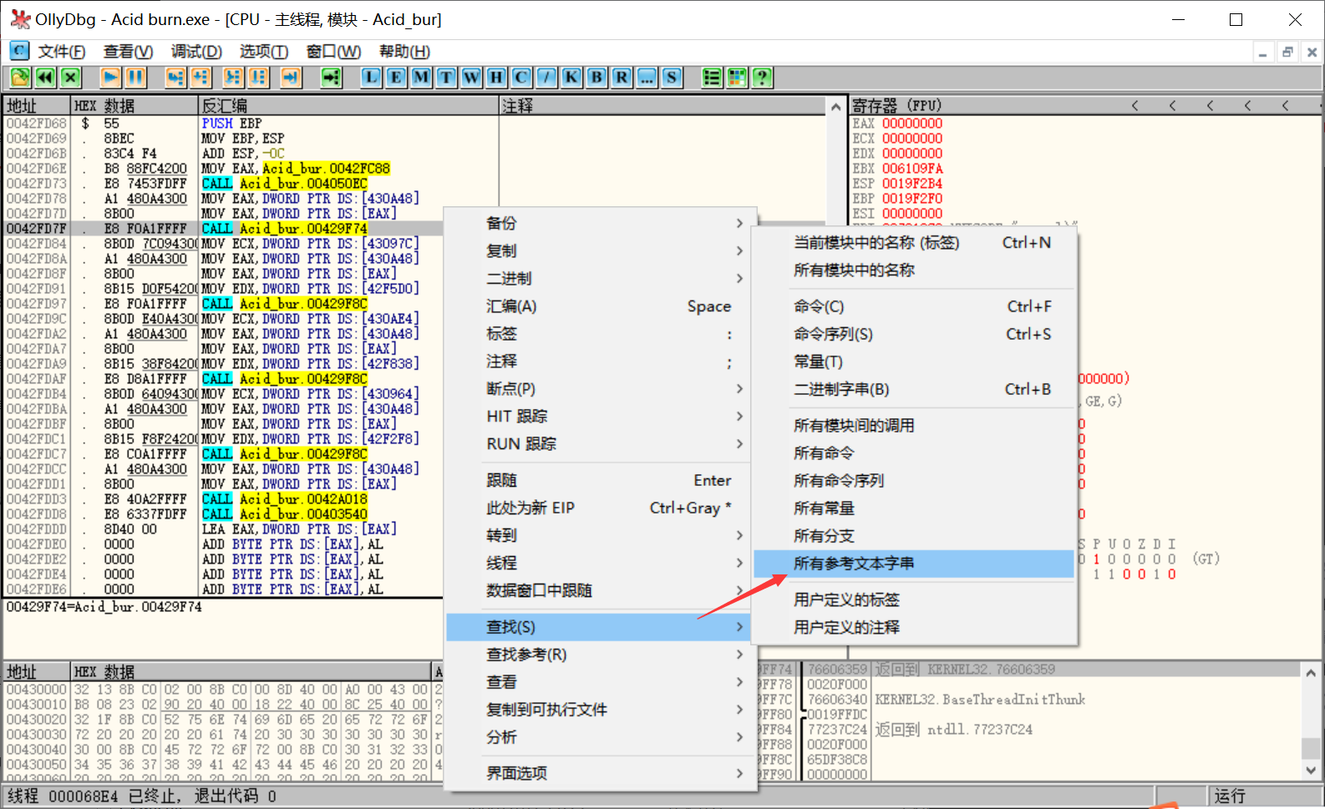Open Breakpoints window with B button
This screenshot has width=1325, height=809.
pyautogui.click(x=597, y=78)
